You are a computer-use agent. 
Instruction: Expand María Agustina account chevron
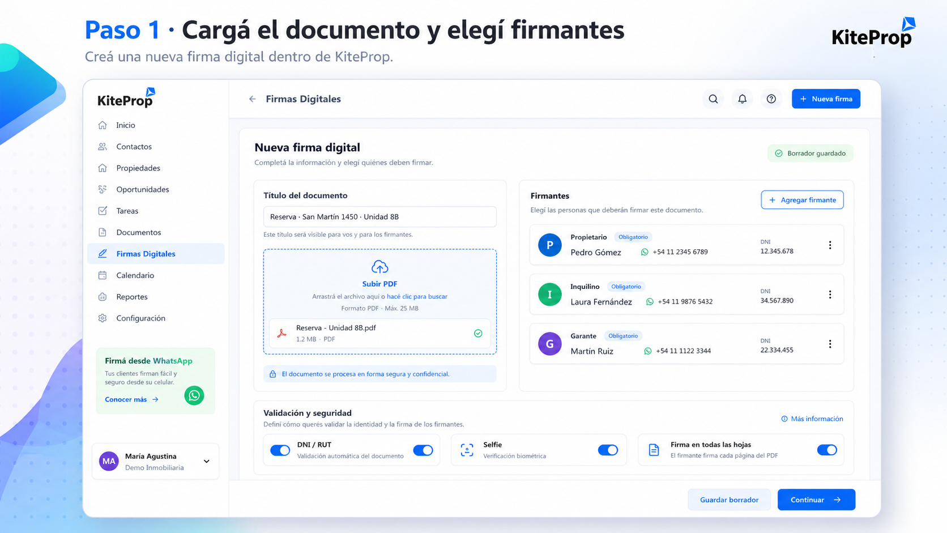[x=207, y=462]
